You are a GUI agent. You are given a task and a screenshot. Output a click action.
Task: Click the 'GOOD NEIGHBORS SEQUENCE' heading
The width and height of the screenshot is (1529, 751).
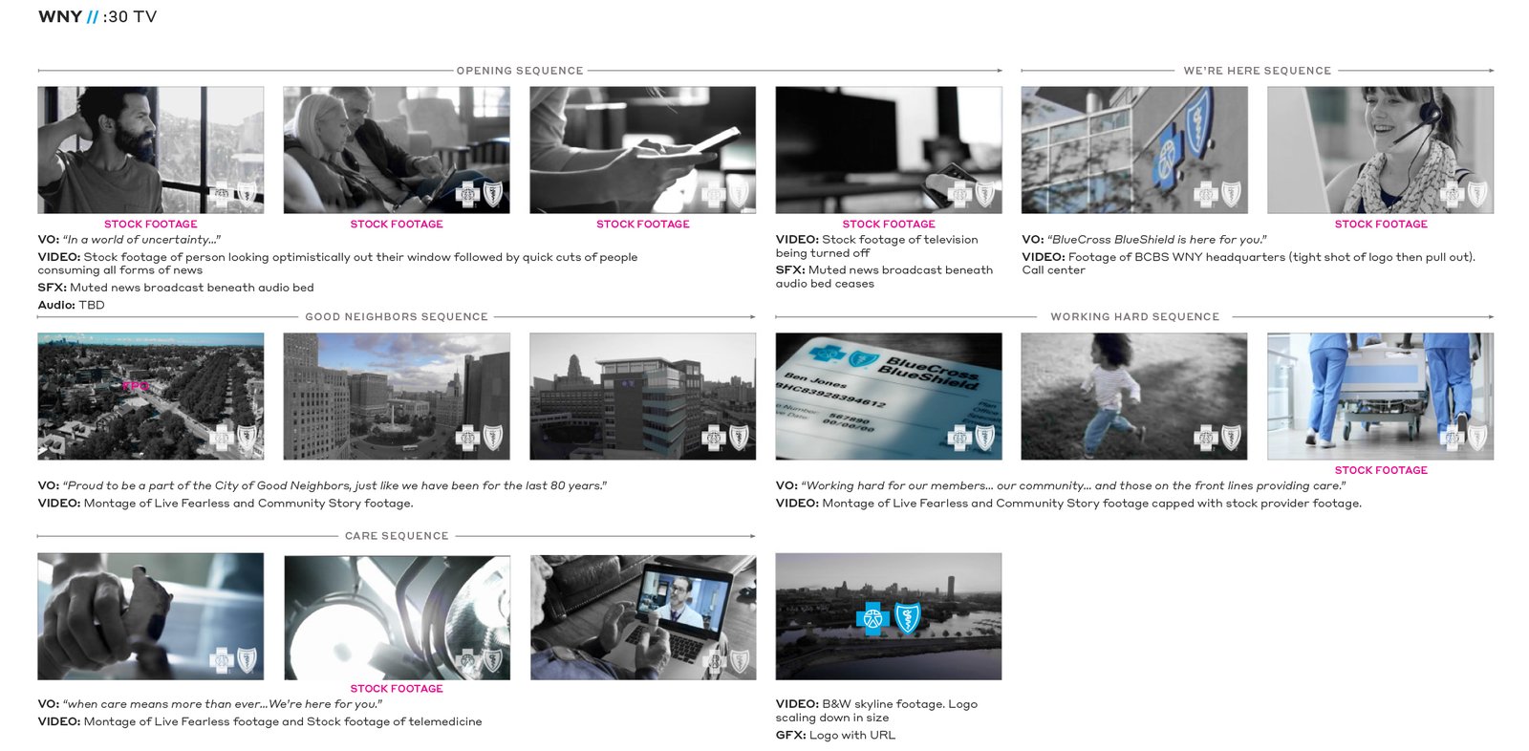(397, 316)
